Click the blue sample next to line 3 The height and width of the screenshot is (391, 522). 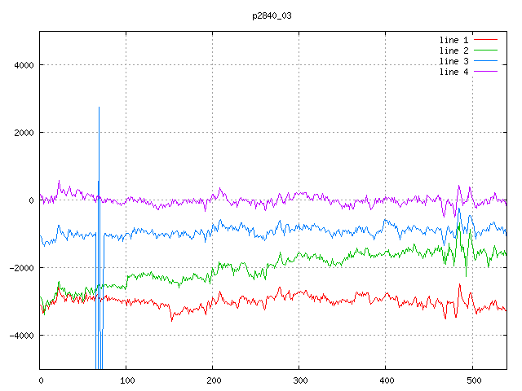point(485,61)
